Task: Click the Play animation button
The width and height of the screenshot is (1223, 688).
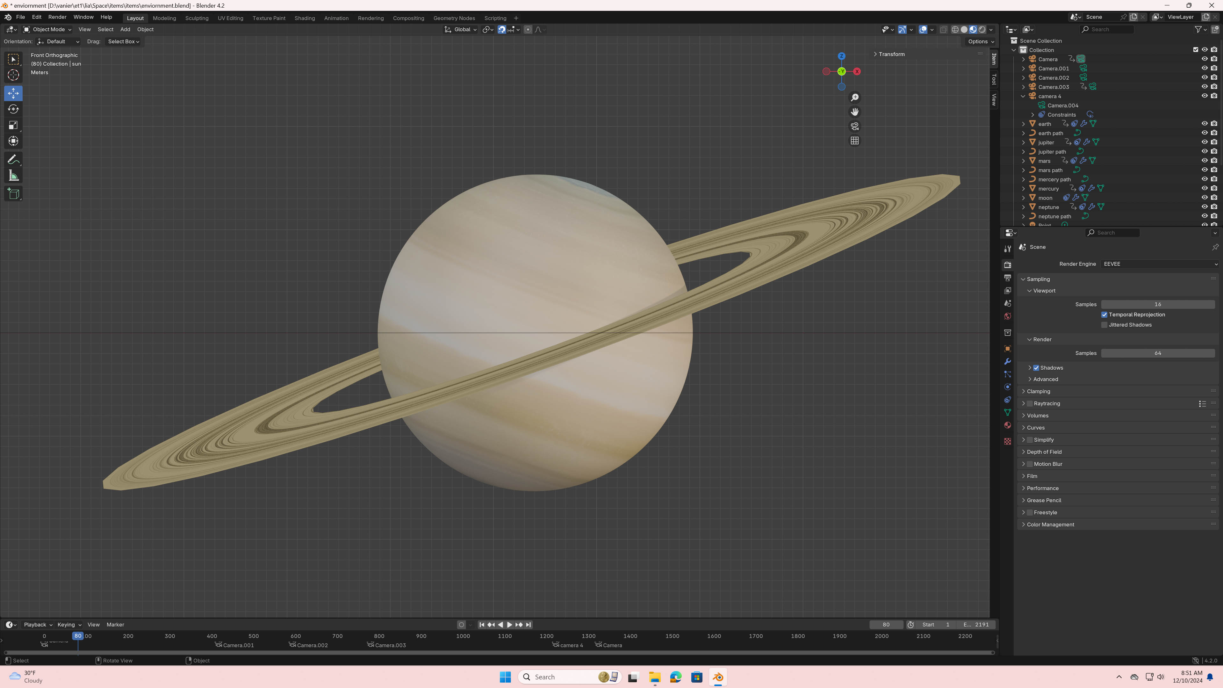Action: (509, 625)
